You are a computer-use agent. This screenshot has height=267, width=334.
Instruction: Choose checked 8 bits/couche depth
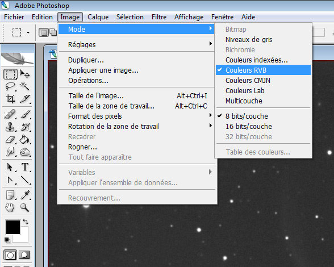coord(263,116)
